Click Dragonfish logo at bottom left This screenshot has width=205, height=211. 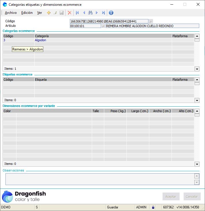[x=24, y=196]
